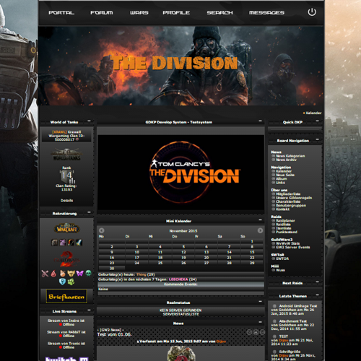Select the golden helmet warrior icon

coord(71,274)
